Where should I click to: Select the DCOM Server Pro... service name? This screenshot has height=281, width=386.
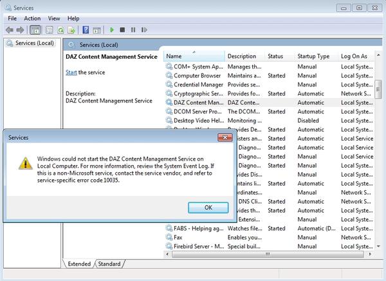click(198, 111)
